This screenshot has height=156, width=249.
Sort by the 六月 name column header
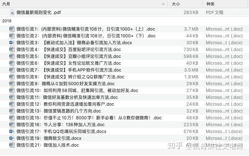coord(6,4)
